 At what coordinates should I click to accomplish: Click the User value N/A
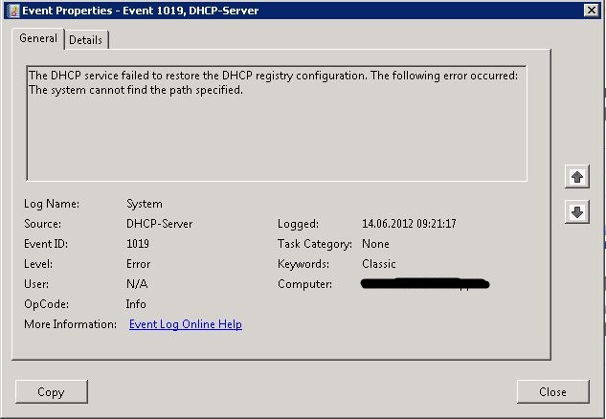tap(137, 284)
